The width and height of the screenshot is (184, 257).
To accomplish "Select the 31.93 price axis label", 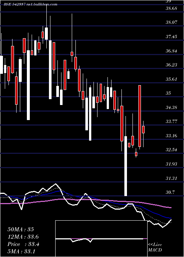I will (171, 164).
